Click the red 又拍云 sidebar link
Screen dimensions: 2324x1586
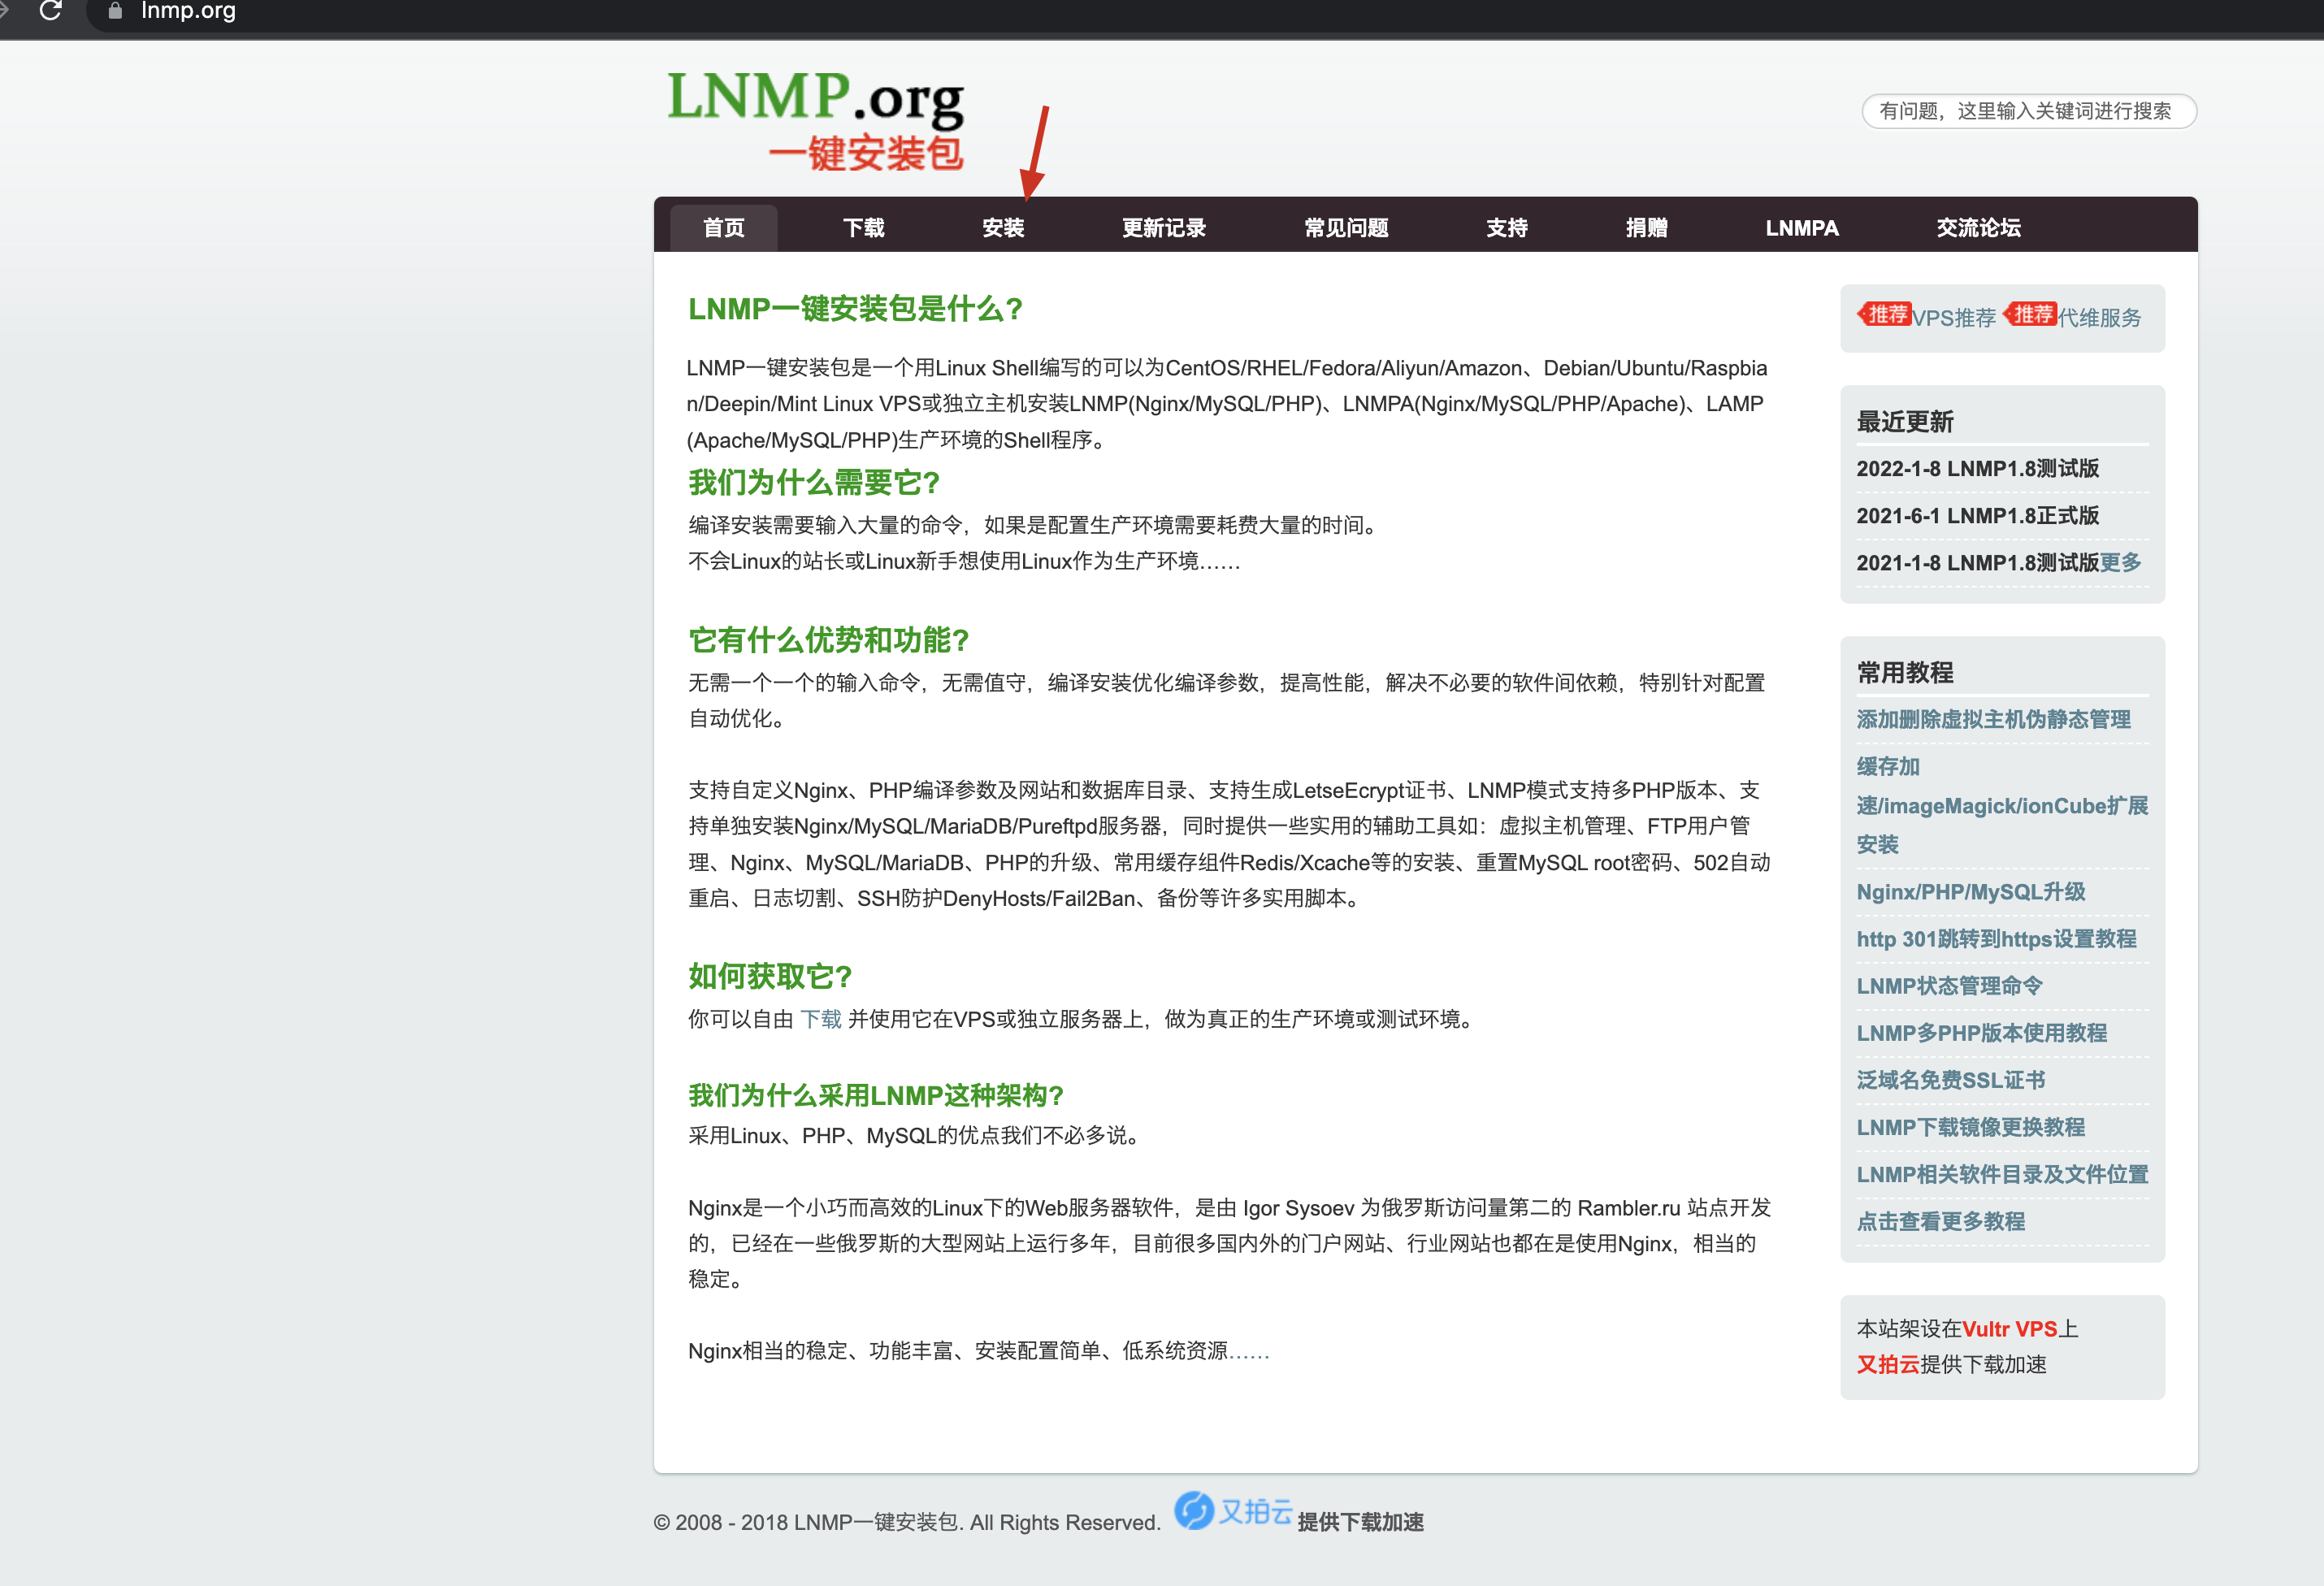tap(1888, 1364)
